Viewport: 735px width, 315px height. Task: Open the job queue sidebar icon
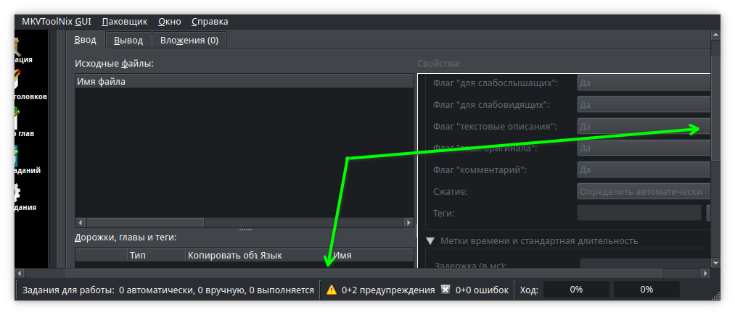coord(16,155)
